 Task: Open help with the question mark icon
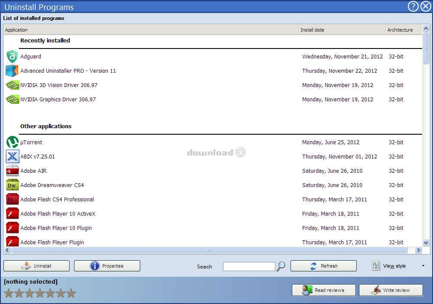pyautogui.click(x=413, y=6)
